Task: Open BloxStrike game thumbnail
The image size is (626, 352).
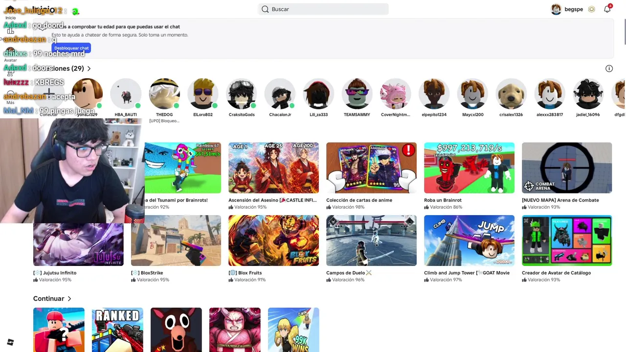Action: (x=176, y=241)
